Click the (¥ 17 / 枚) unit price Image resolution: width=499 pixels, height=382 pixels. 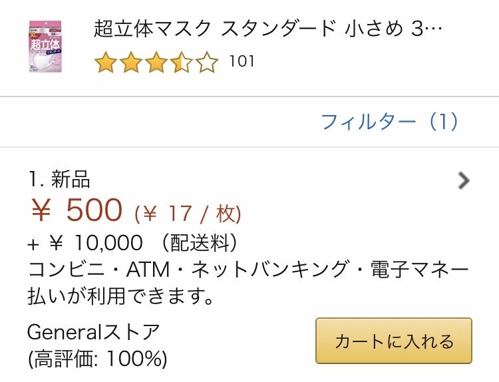click(x=188, y=214)
